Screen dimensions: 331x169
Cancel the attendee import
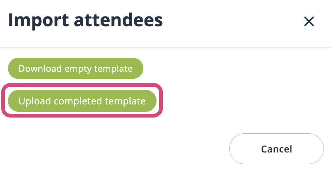click(x=276, y=149)
